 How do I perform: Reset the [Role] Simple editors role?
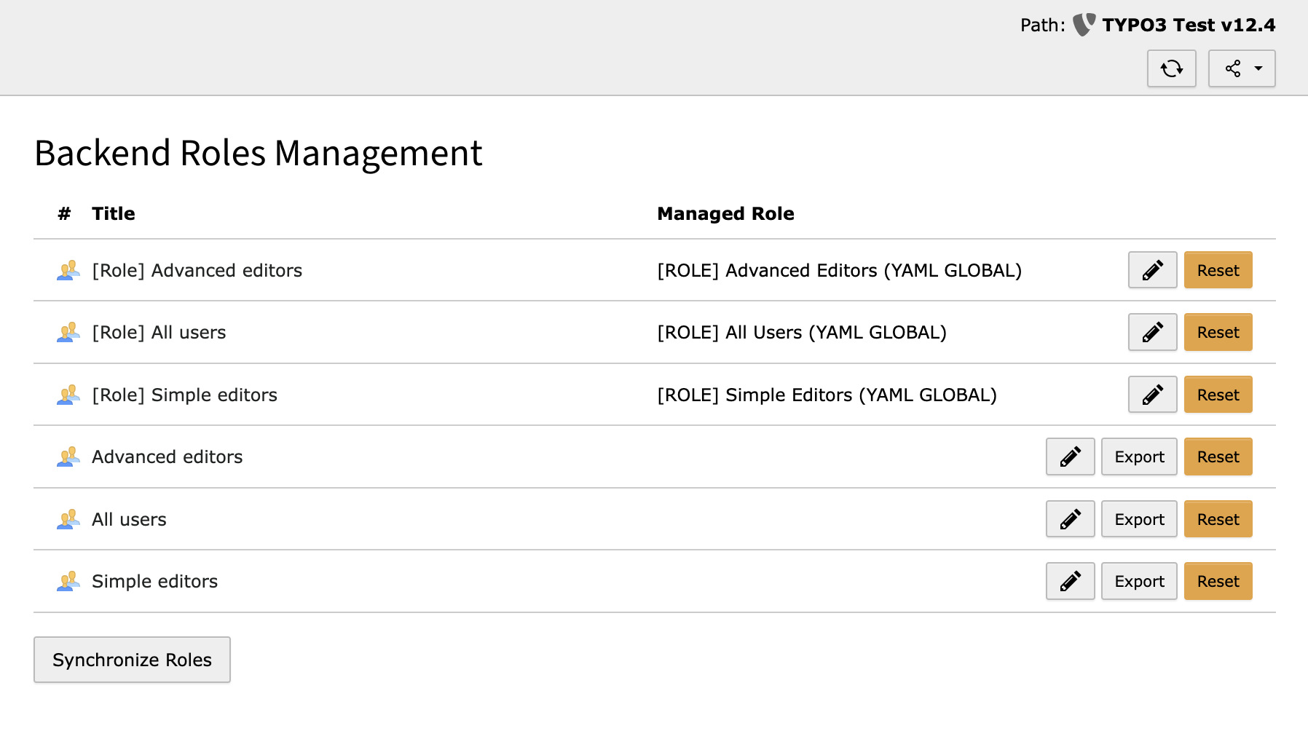click(1218, 395)
